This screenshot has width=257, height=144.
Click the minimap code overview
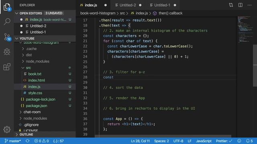pyautogui.click(x=245, y=29)
